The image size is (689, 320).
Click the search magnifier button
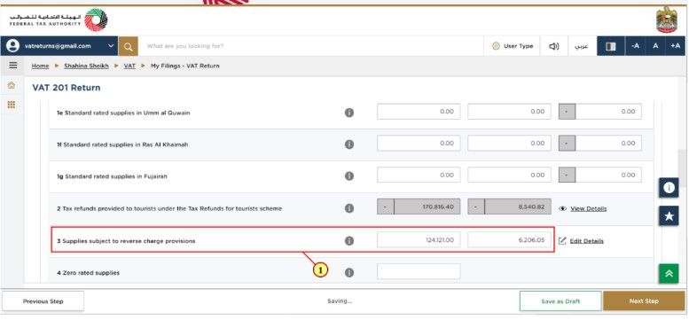coord(128,46)
